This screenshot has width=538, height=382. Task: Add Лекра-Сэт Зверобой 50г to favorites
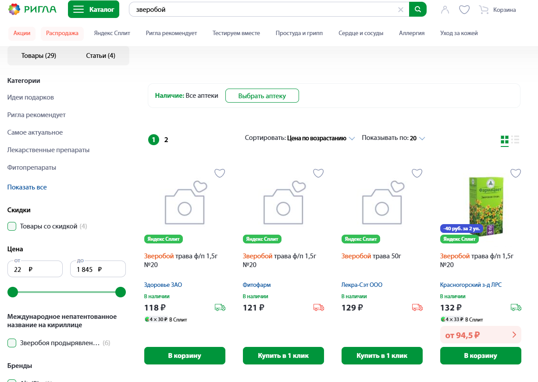(417, 173)
